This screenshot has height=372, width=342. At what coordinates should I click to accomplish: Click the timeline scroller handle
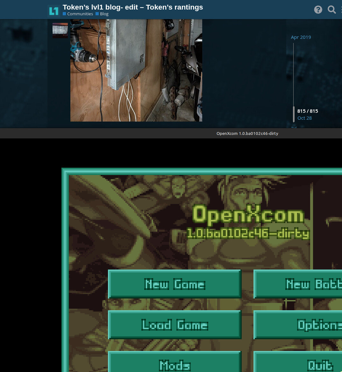[x=294, y=114]
